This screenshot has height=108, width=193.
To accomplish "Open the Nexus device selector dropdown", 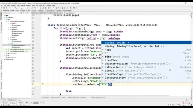I will click(x=32, y=8).
